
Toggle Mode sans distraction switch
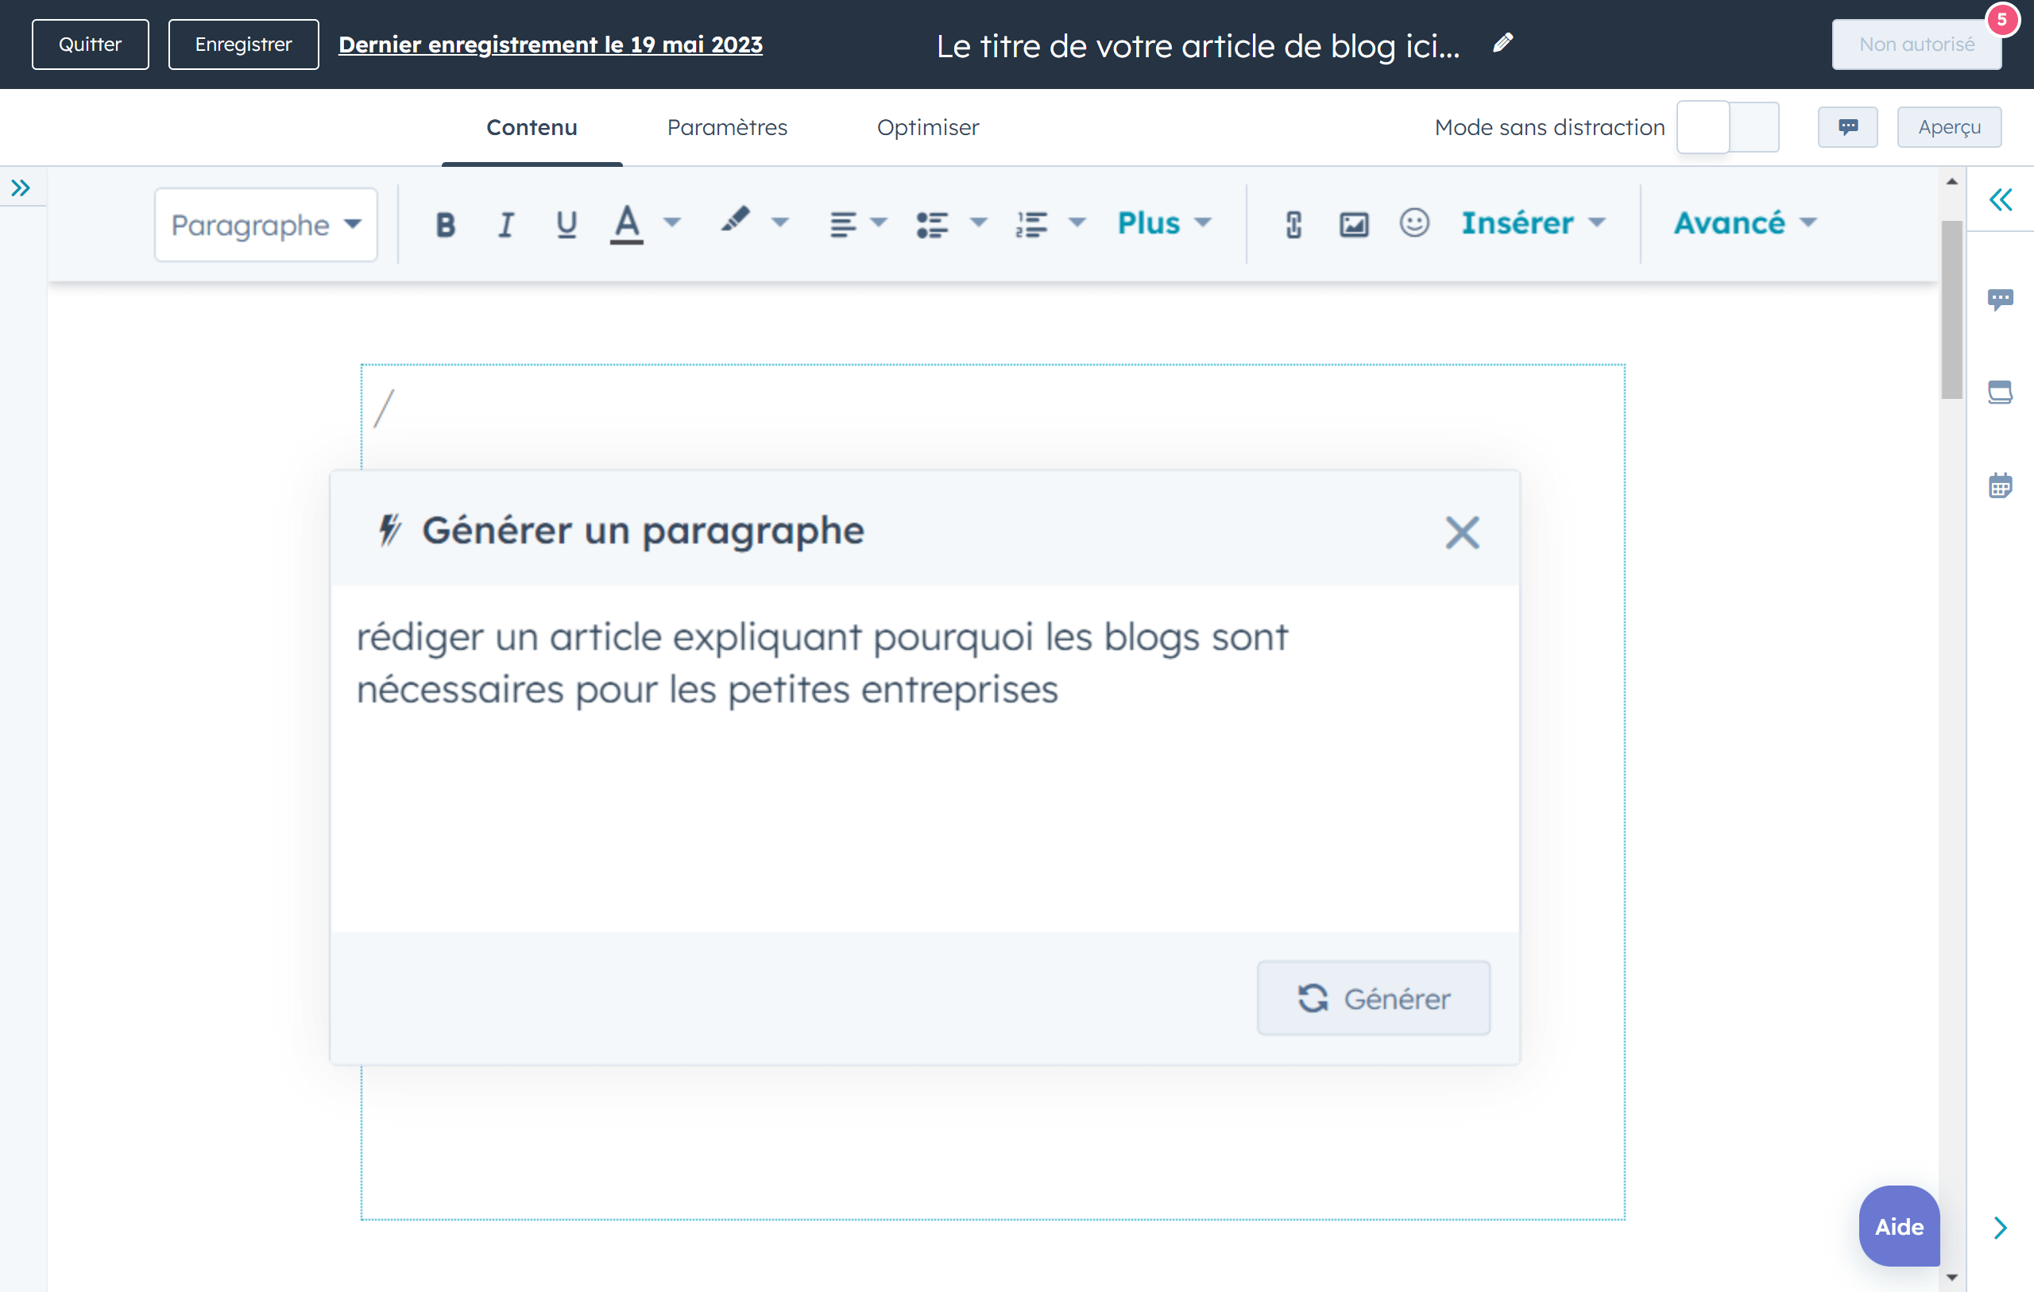point(1728,127)
